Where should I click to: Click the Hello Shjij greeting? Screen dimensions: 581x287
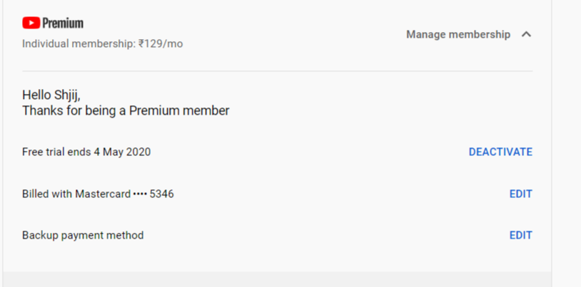click(56, 95)
